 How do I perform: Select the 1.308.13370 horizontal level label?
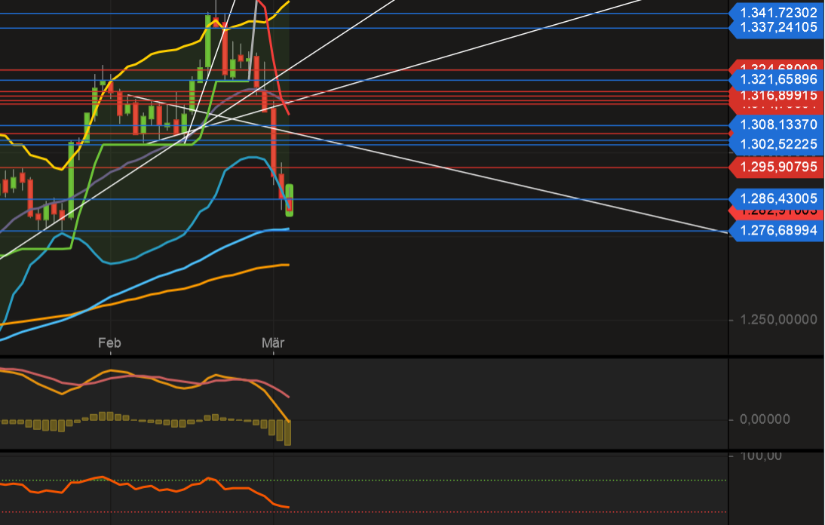[x=776, y=125]
